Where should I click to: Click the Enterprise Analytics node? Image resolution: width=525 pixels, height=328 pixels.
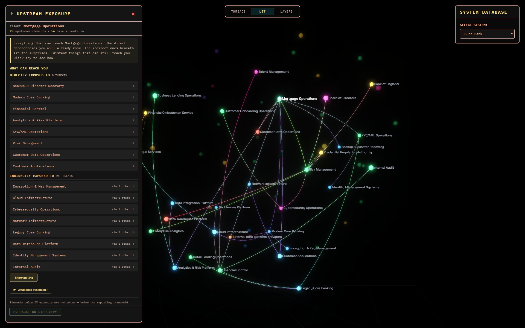(x=150, y=231)
